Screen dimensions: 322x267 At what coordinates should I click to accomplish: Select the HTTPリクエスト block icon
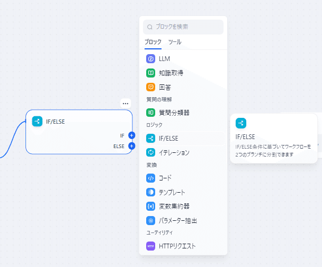(150, 246)
